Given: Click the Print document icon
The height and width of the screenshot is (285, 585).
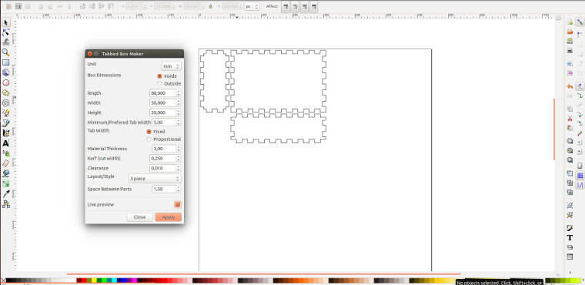Looking at the screenshot, I should coord(570,50).
